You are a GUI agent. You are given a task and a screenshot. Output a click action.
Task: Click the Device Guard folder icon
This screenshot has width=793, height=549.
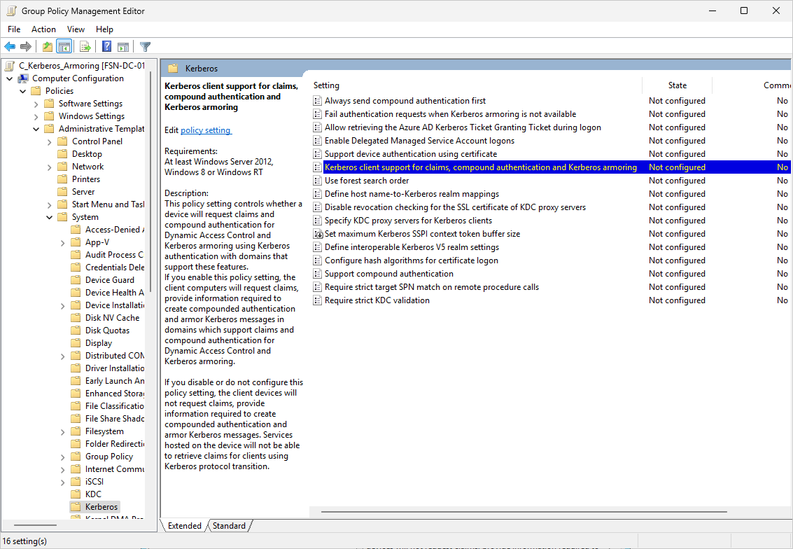point(76,280)
